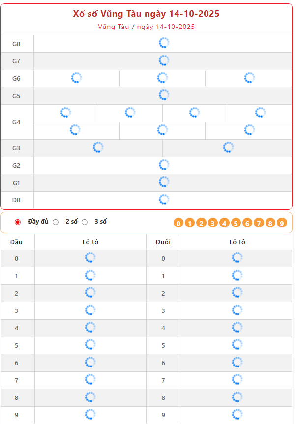This screenshot has height=424, width=296.
Task: Highlight lotto digit 3 with orange badge
Action: click(x=213, y=223)
